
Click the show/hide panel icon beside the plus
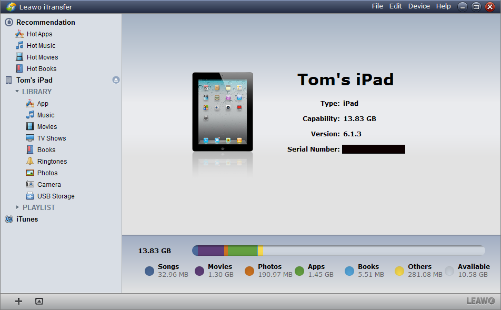click(x=39, y=301)
